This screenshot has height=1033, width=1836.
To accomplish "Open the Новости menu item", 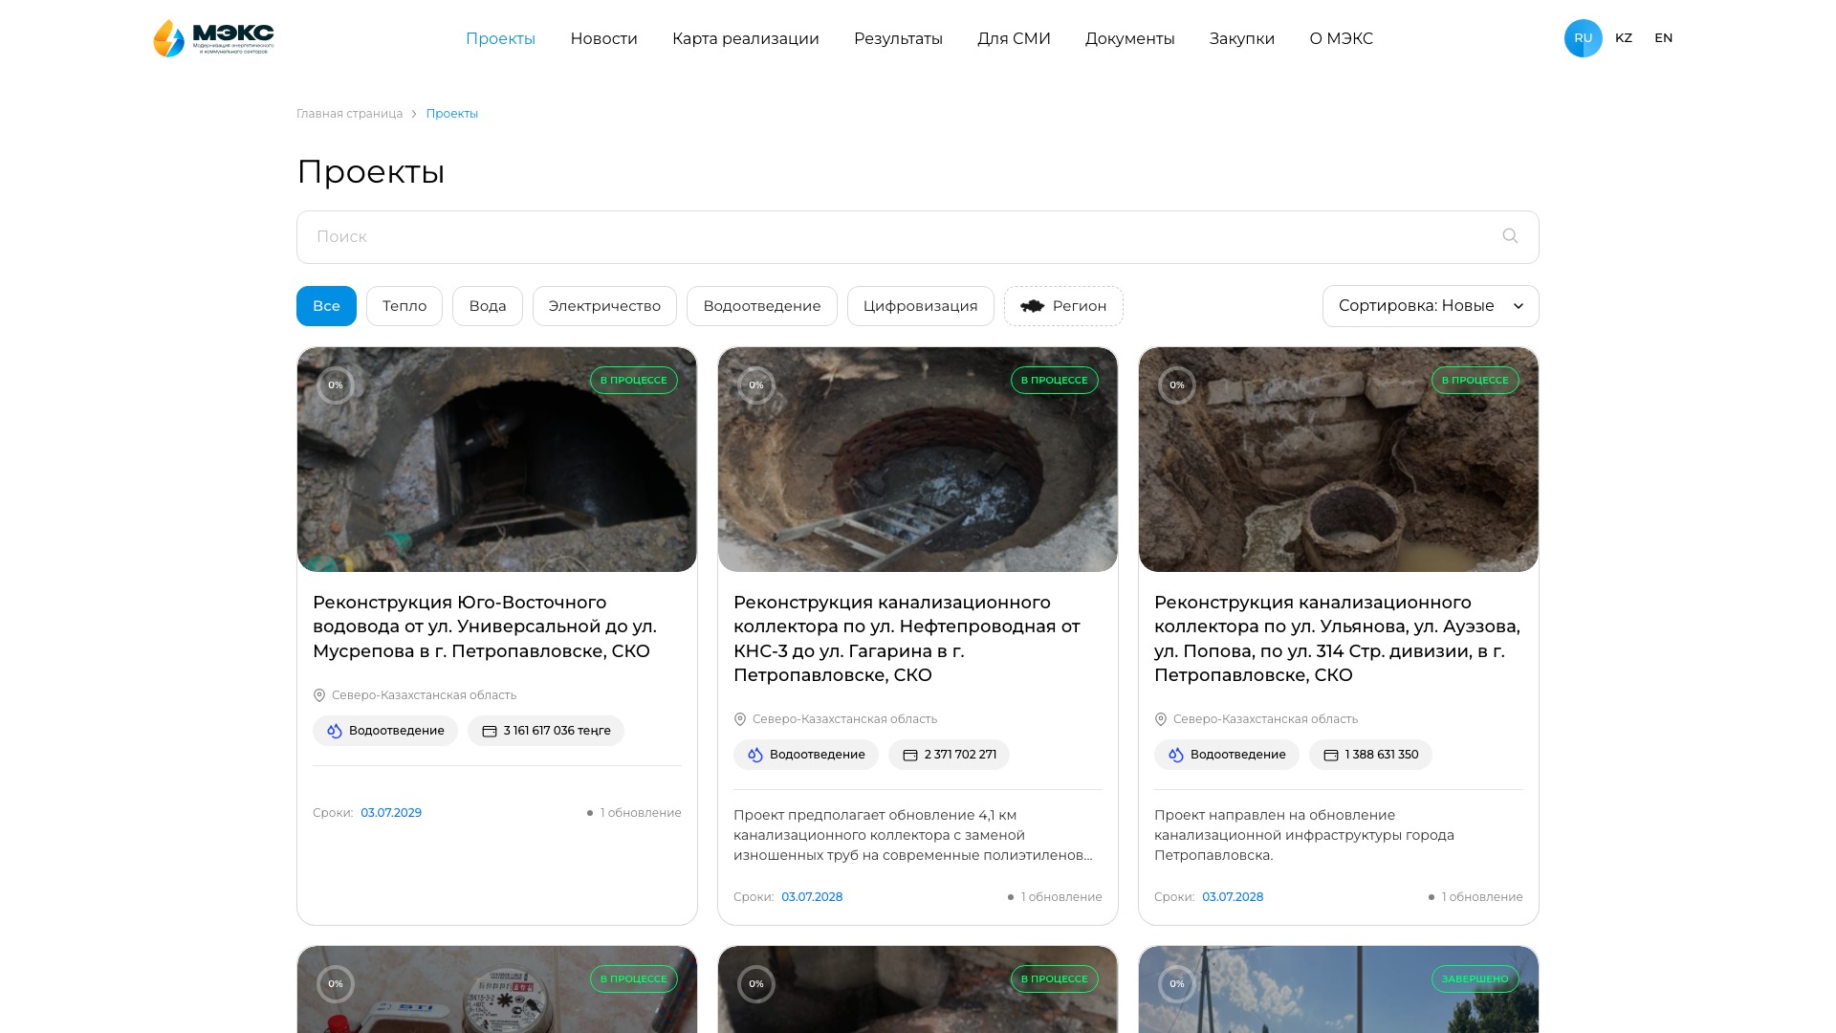I will point(603,38).
